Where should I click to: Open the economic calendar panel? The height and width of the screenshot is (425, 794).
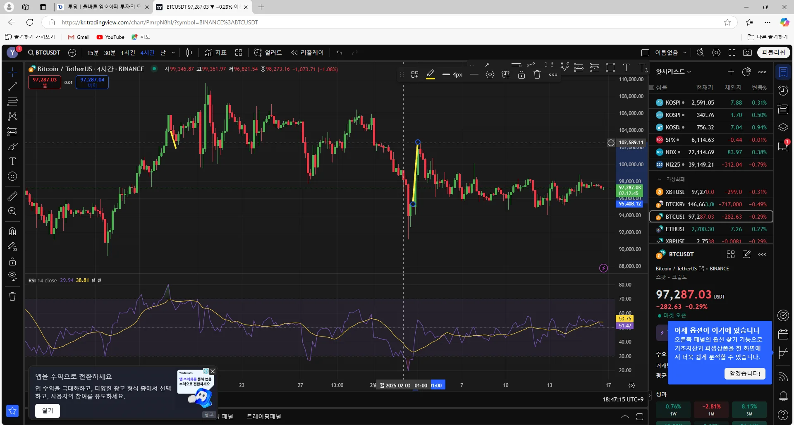(783, 334)
